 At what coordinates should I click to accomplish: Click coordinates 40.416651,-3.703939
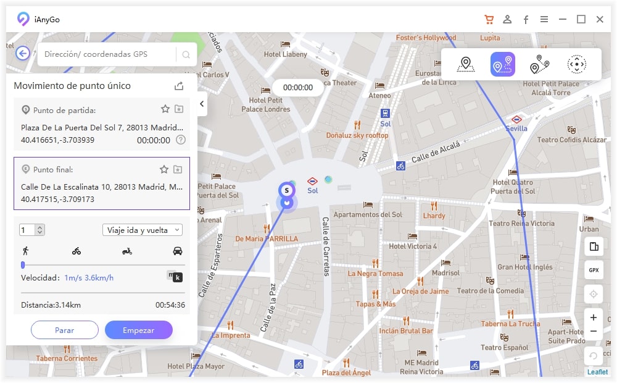[57, 140]
